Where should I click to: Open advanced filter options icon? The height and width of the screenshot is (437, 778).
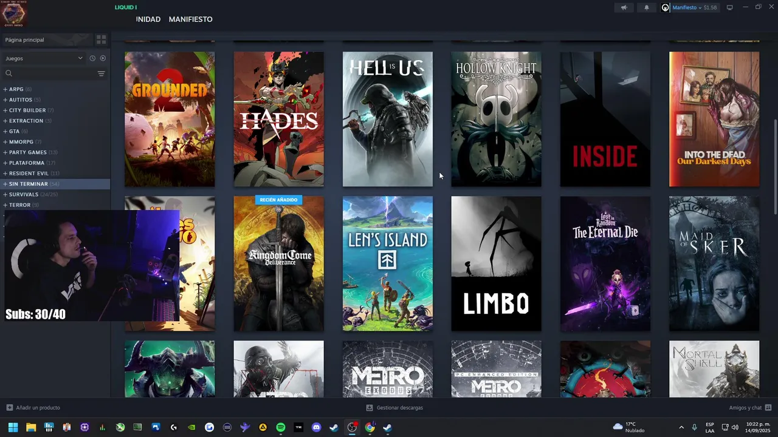coord(101,73)
